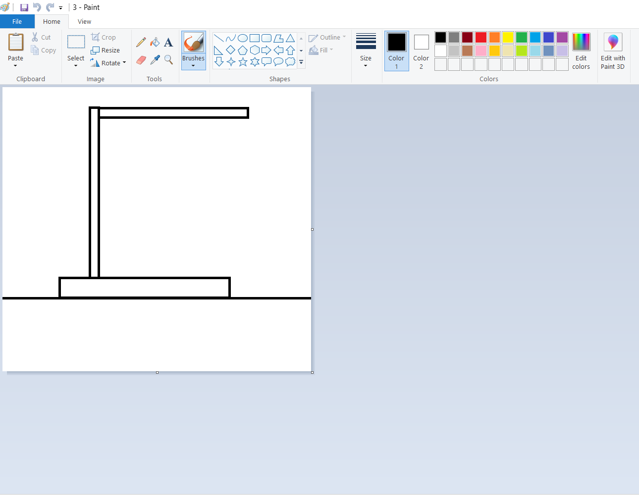The height and width of the screenshot is (495, 639).
Task: Select the Oval shape
Action: point(243,38)
